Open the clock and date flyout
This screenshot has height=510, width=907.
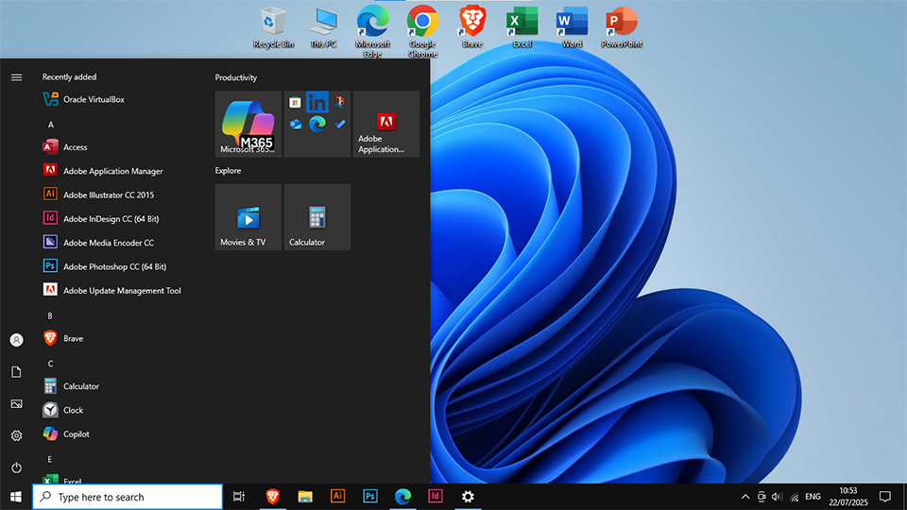(848, 497)
